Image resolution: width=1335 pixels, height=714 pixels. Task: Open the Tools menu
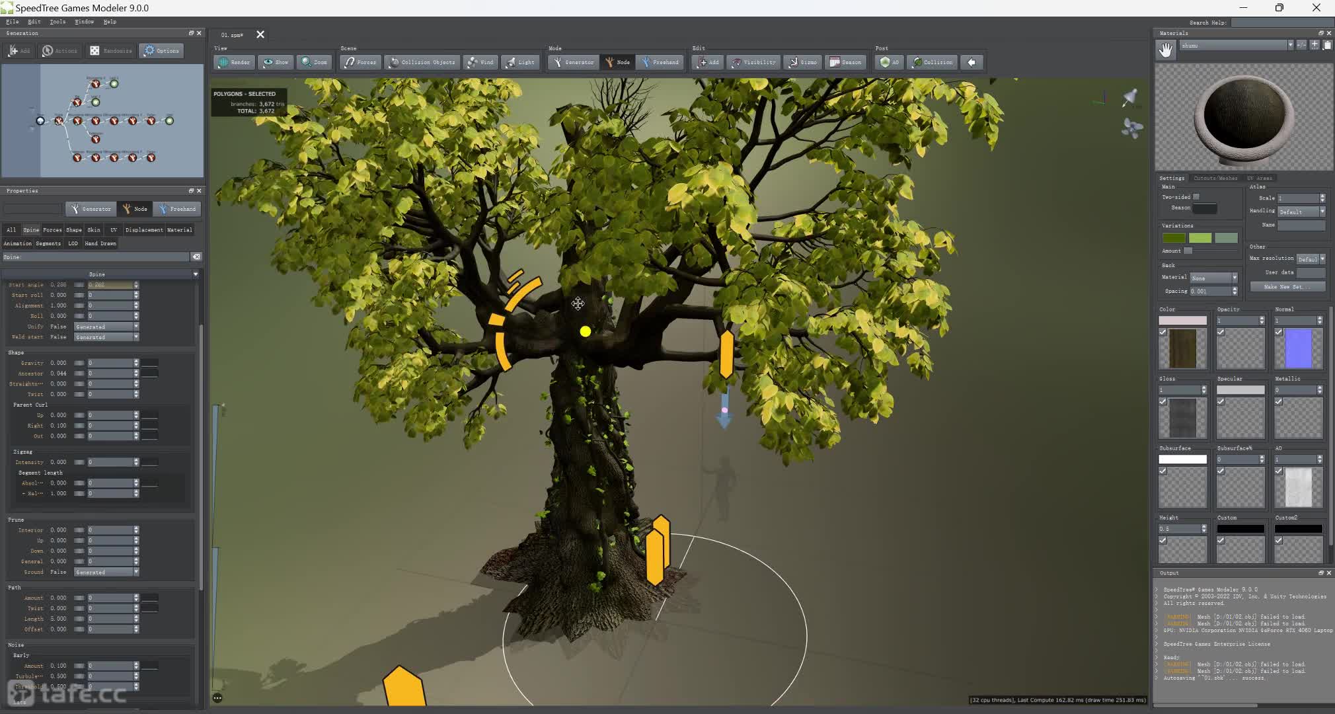pyautogui.click(x=57, y=22)
